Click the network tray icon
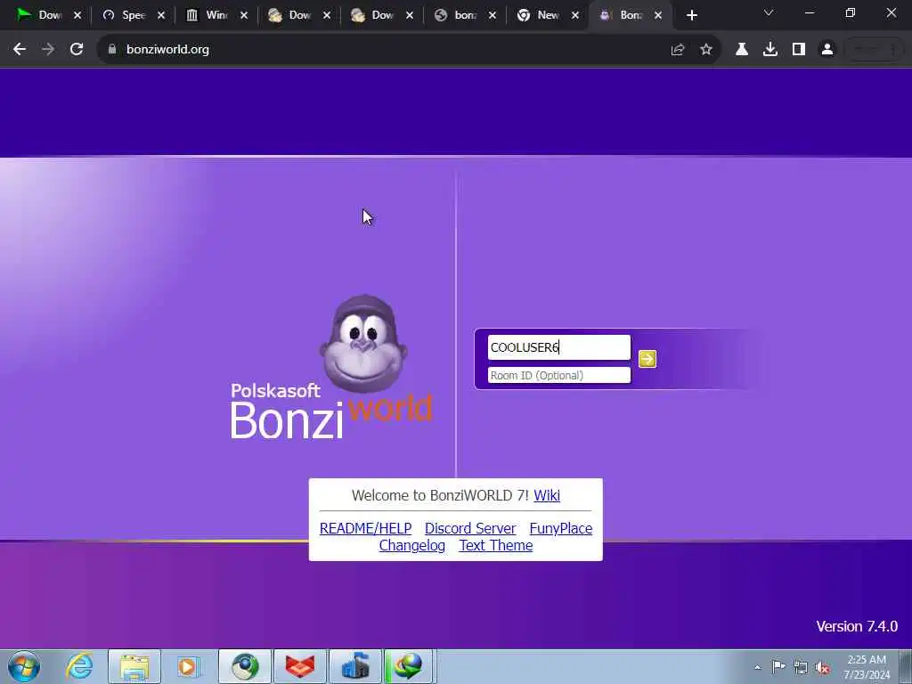The height and width of the screenshot is (684, 912). (x=801, y=668)
